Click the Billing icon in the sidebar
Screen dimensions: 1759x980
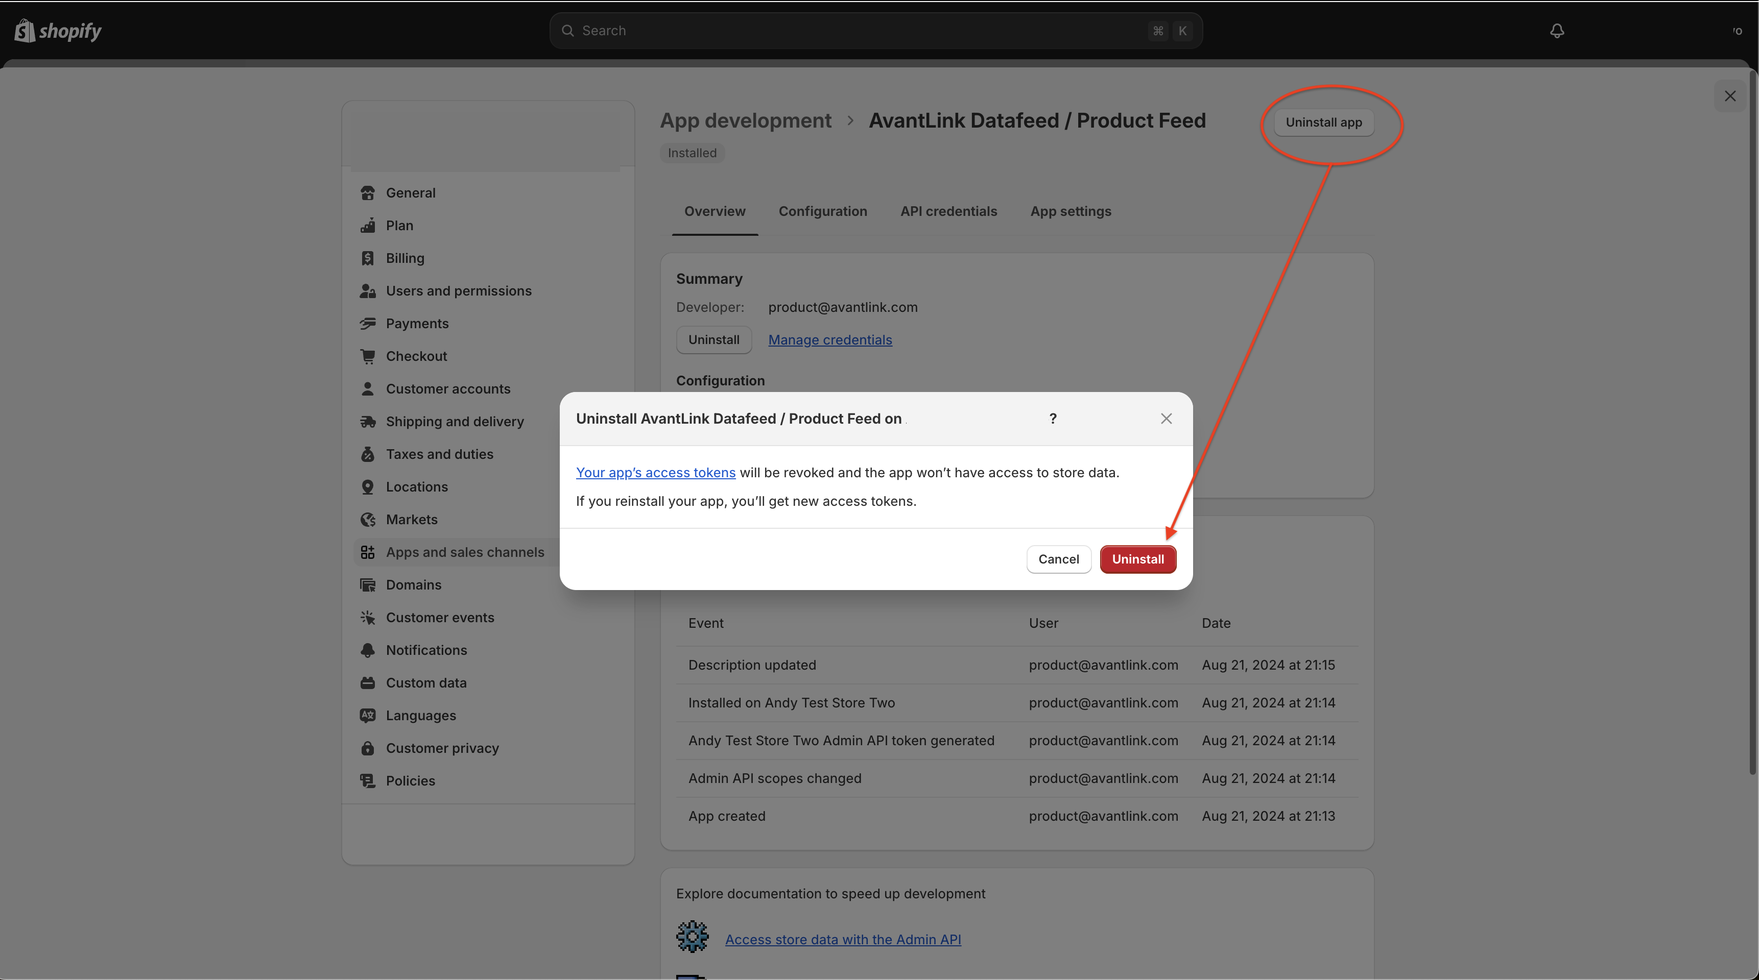pos(367,258)
